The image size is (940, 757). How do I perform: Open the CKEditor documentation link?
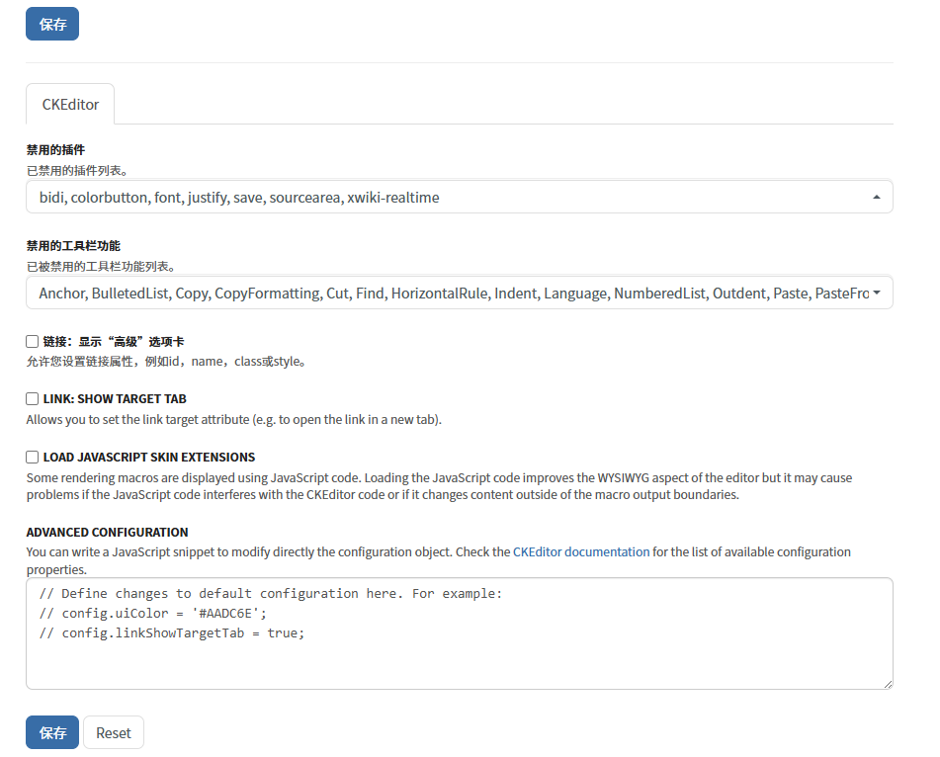point(581,552)
